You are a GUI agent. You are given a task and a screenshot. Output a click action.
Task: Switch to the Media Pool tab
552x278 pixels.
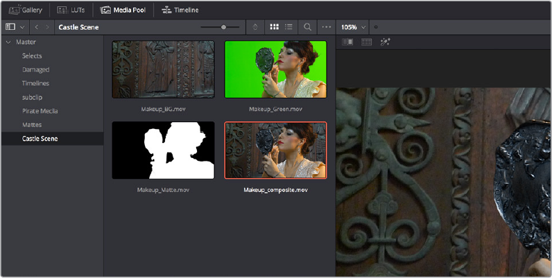[x=123, y=10]
